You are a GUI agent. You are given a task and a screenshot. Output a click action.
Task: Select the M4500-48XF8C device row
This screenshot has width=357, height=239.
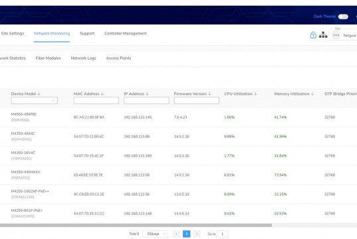[178, 118]
